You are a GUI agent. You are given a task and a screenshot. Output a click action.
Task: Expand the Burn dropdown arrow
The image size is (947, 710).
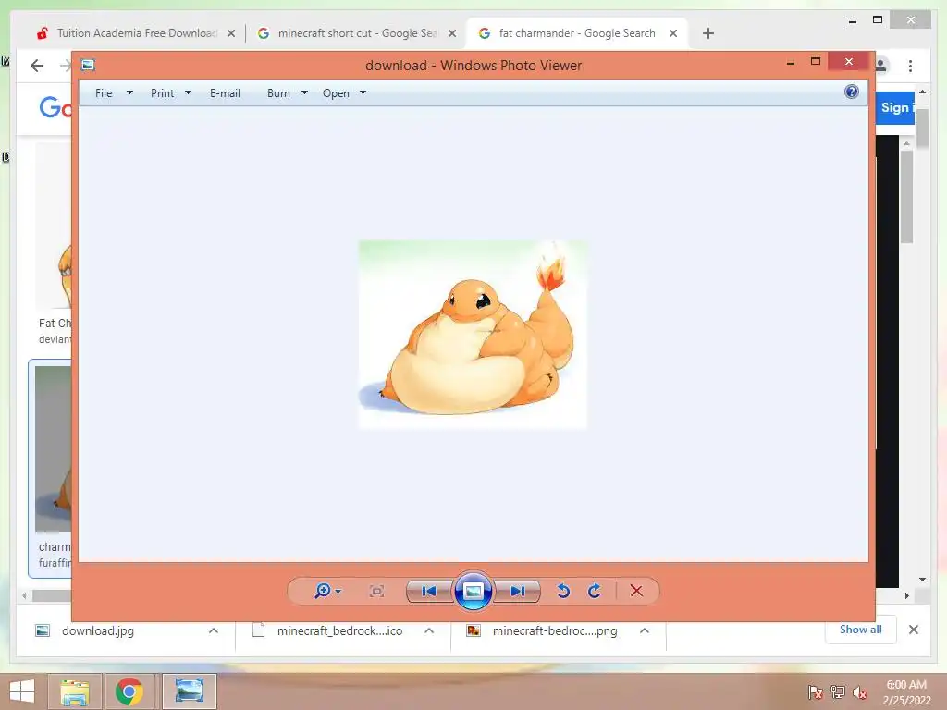[x=304, y=93]
